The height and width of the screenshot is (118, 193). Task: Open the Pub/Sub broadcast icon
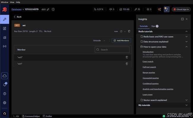[x=4, y=46]
